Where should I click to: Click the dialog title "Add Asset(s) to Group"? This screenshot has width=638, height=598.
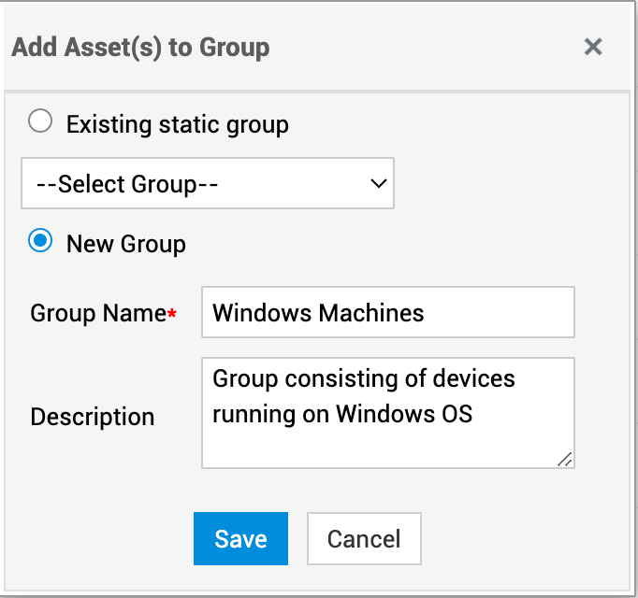click(140, 47)
